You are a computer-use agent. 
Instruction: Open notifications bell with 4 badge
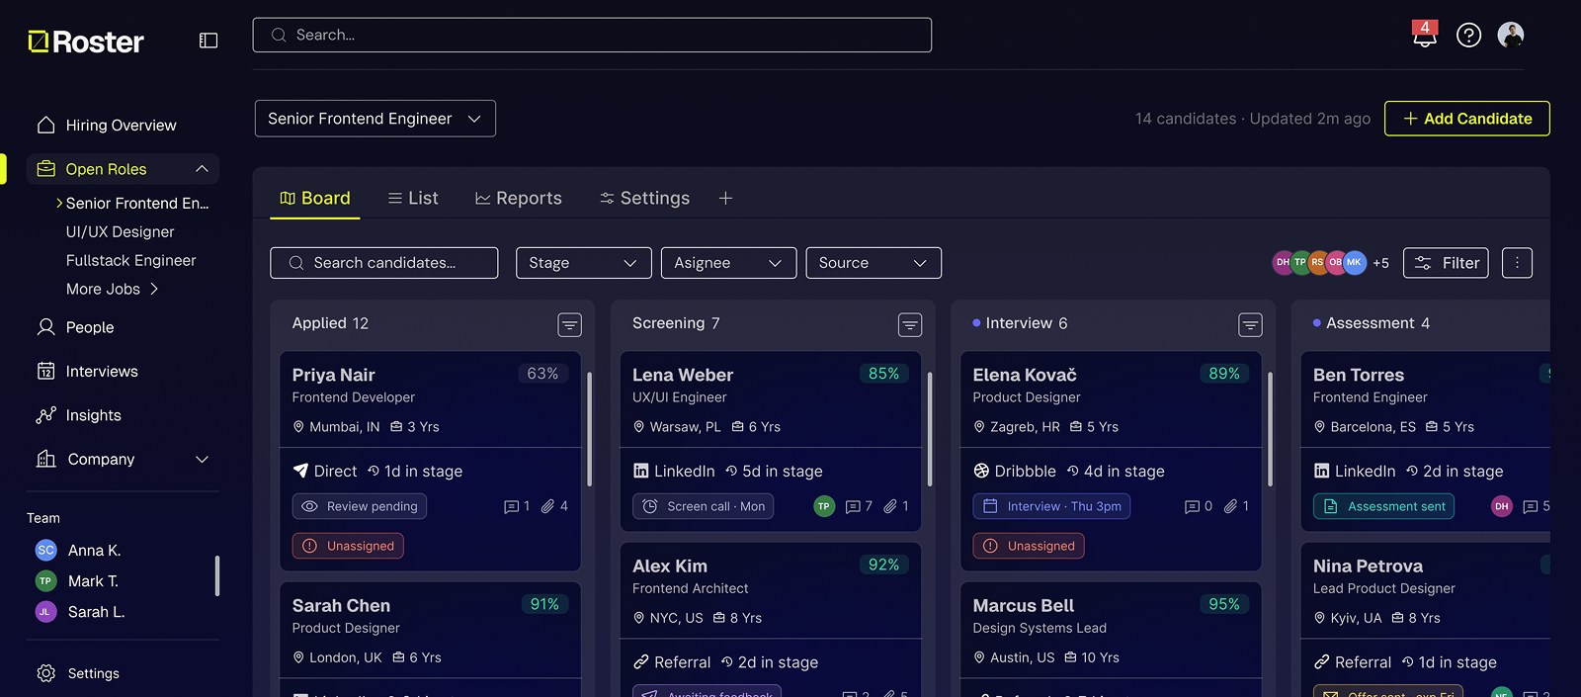[x=1425, y=35]
